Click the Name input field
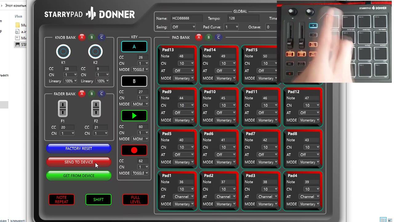This screenshot has height=222, width=394. click(x=187, y=18)
